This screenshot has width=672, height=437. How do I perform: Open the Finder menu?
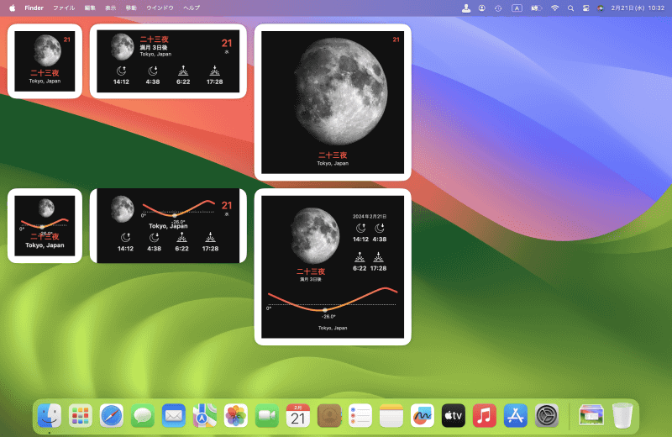(34, 8)
